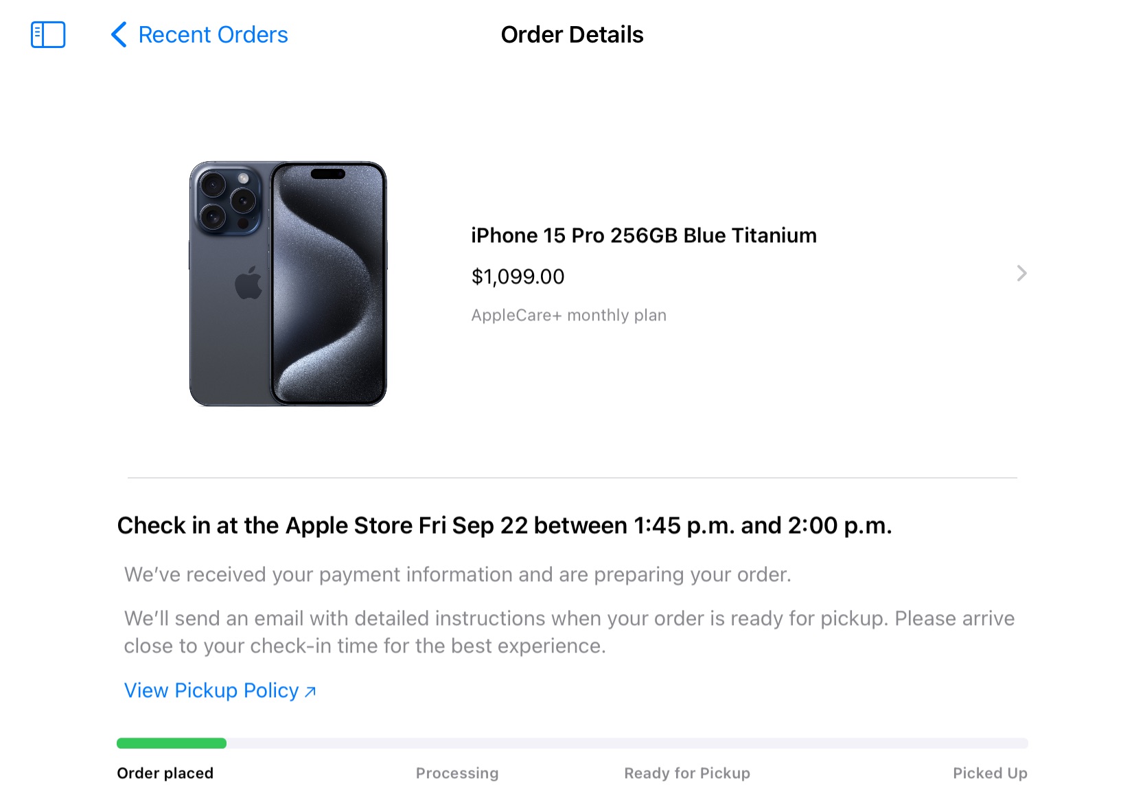Click the Apple Store check-in time heading
This screenshot has height=798, width=1145.
click(x=505, y=526)
